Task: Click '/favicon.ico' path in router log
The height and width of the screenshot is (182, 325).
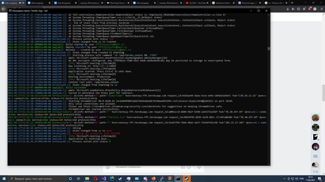Action: (116, 117)
